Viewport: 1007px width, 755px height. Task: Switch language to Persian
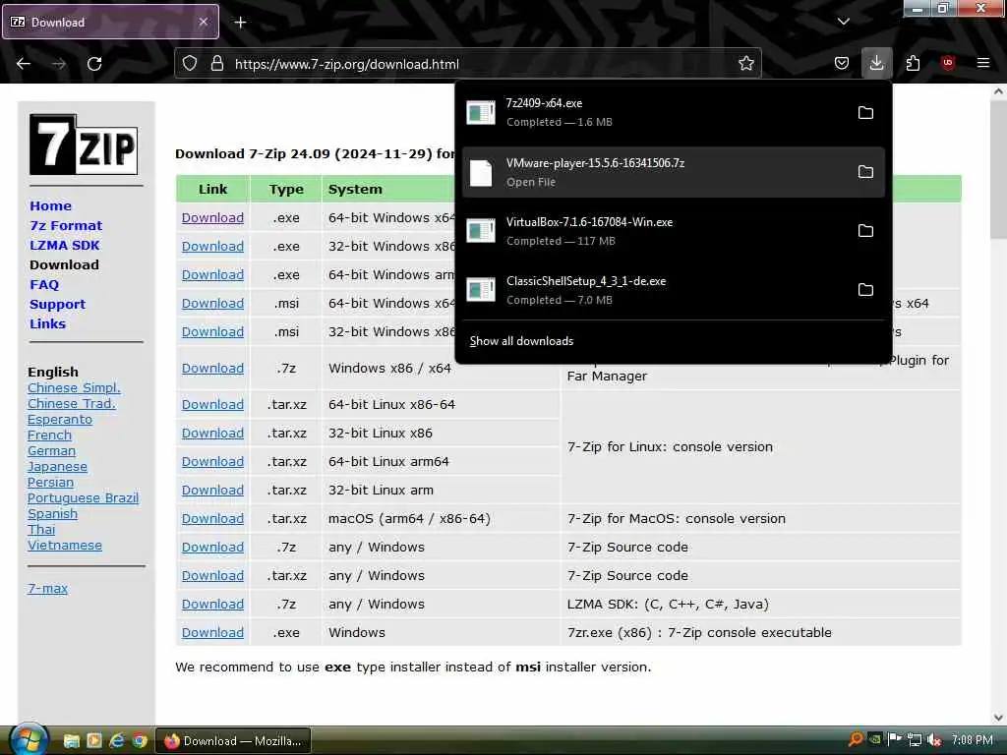point(50,482)
